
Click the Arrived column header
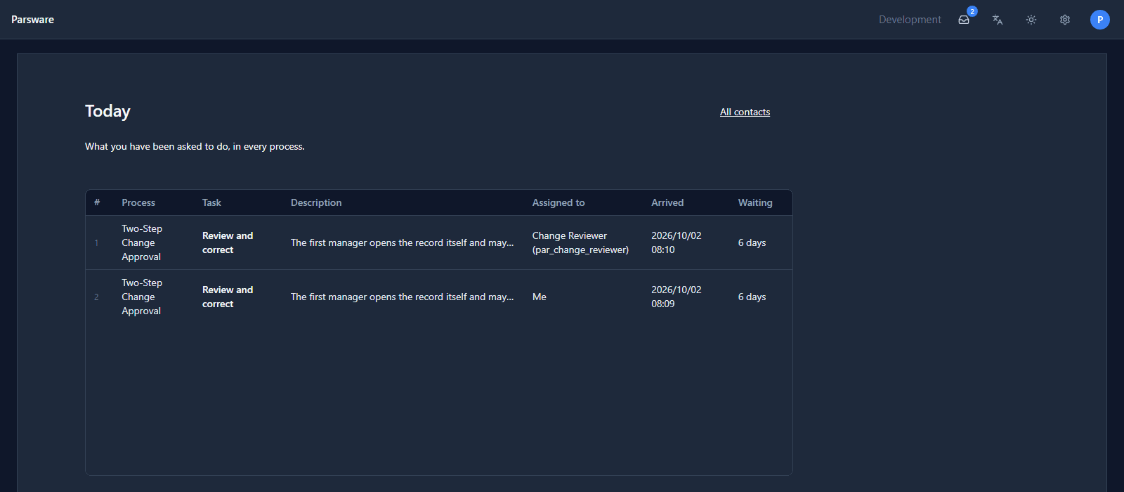[x=667, y=202]
